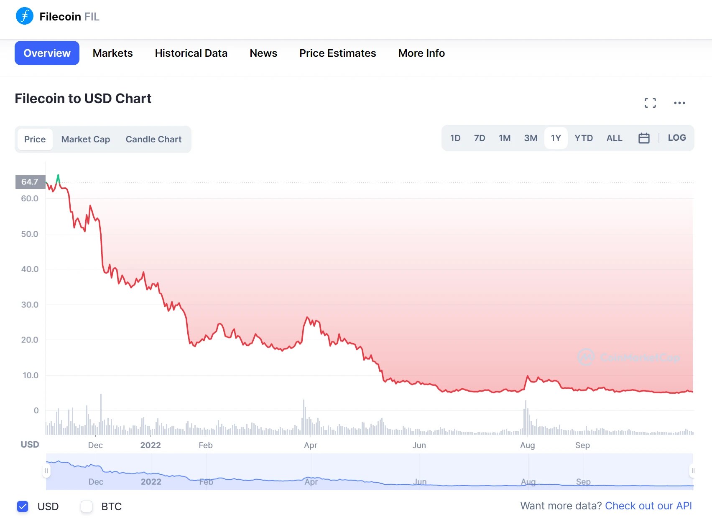The width and height of the screenshot is (712, 529).
Task: Grab the left range selector handle
Action: (46, 471)
